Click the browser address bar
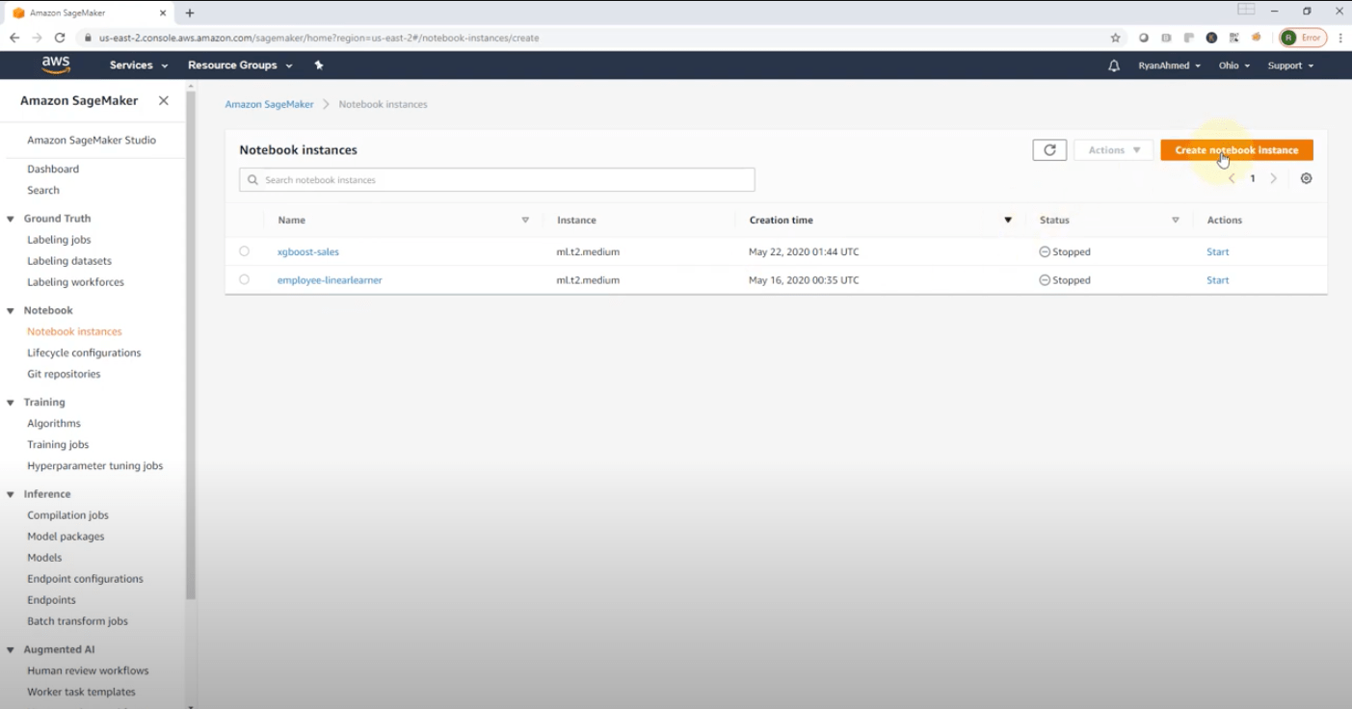The image size is (1352, 709). (x=597, y=38)
